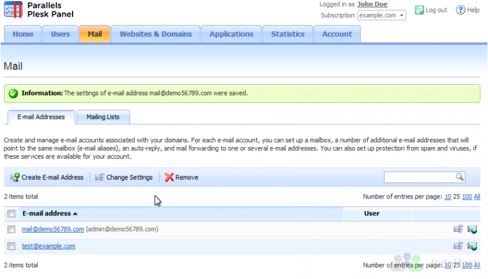Select the Mail tab
The image size is (488, 279).
coord(95,34)
